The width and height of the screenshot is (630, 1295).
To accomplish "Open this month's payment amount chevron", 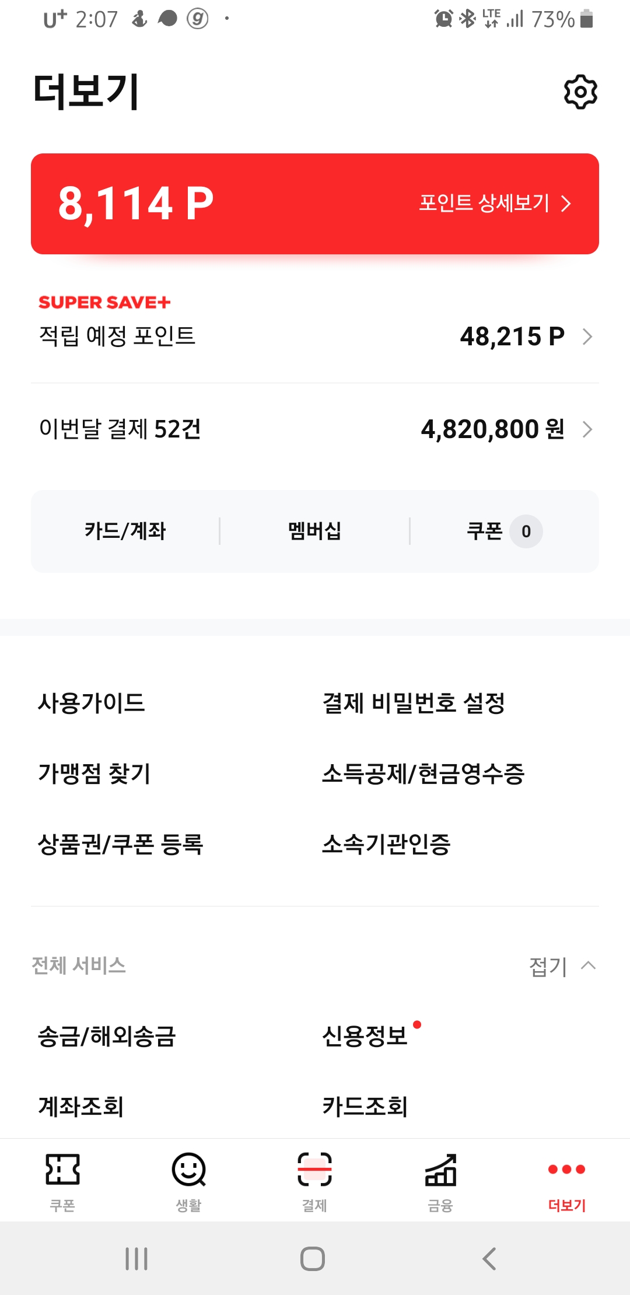I will [x=587, y=429].
